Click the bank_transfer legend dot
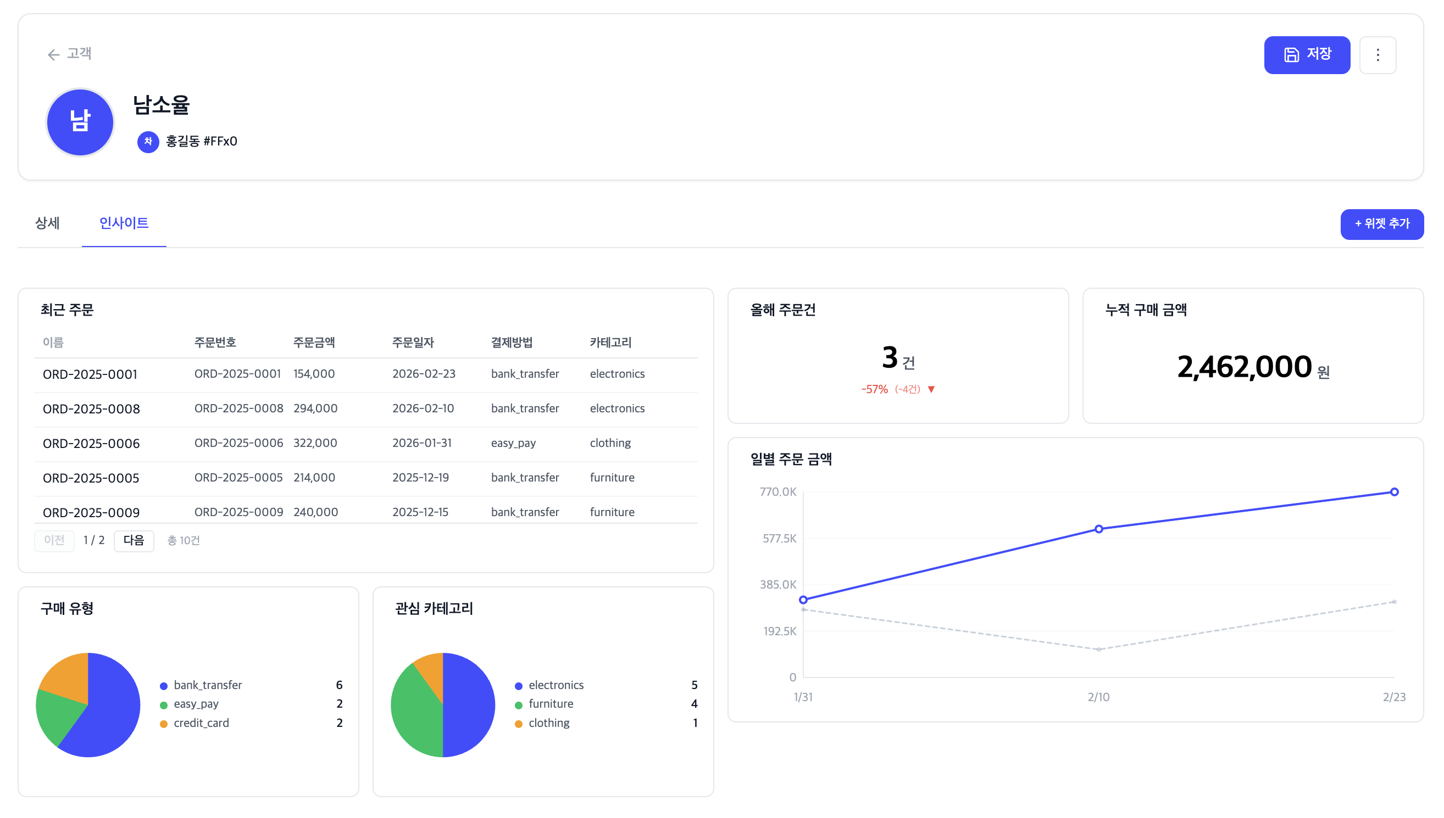 (164, 686)
